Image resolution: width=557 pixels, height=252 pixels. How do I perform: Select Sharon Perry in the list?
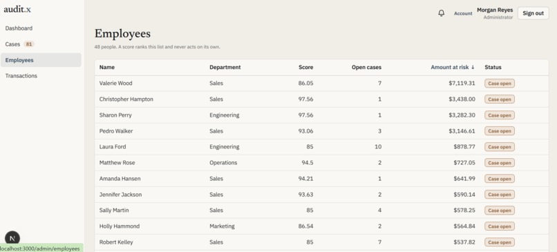point(321,115)
